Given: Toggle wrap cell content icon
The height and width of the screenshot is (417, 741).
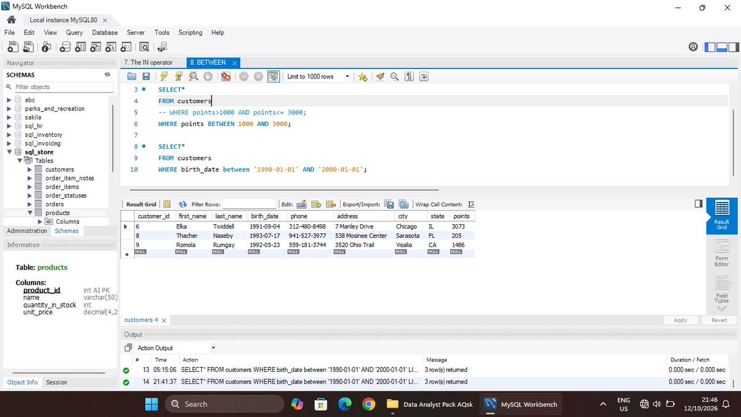Looking at the screenshot, I should (x=471, y=204).
